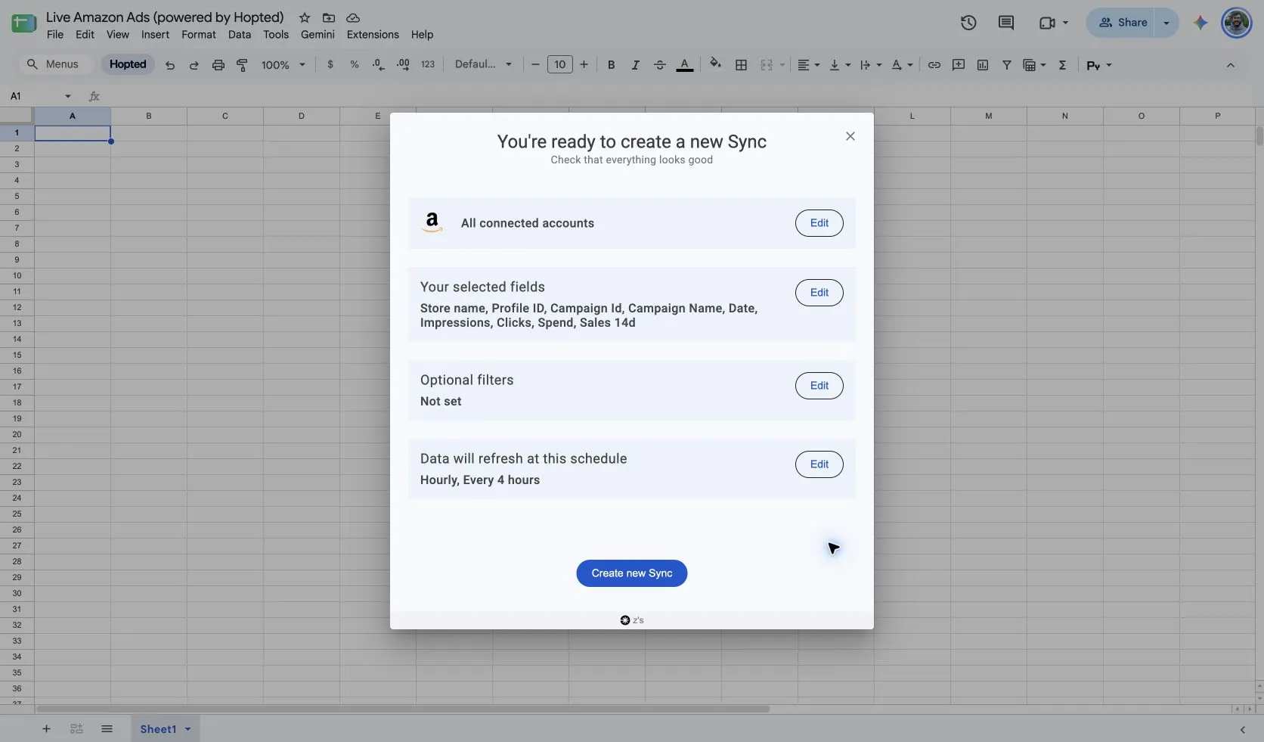Screen dimensions: 1264x742
Task: Open the fill color picker
Action: pos(715,64)
